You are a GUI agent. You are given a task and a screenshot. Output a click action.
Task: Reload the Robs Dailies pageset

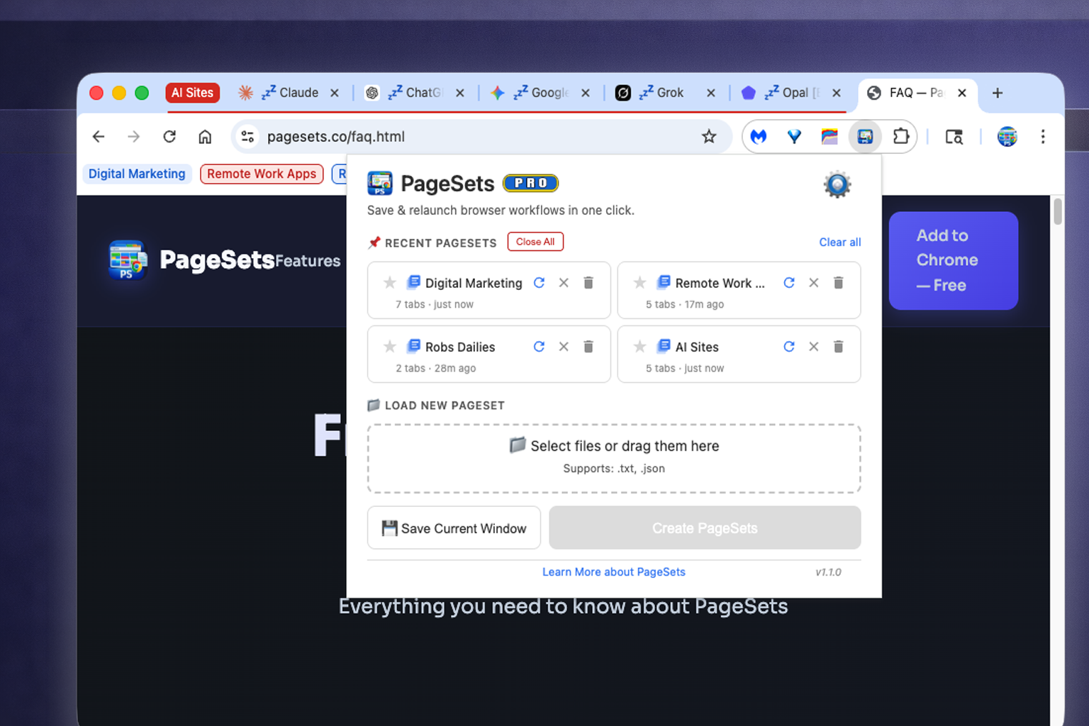pos(539,347)
